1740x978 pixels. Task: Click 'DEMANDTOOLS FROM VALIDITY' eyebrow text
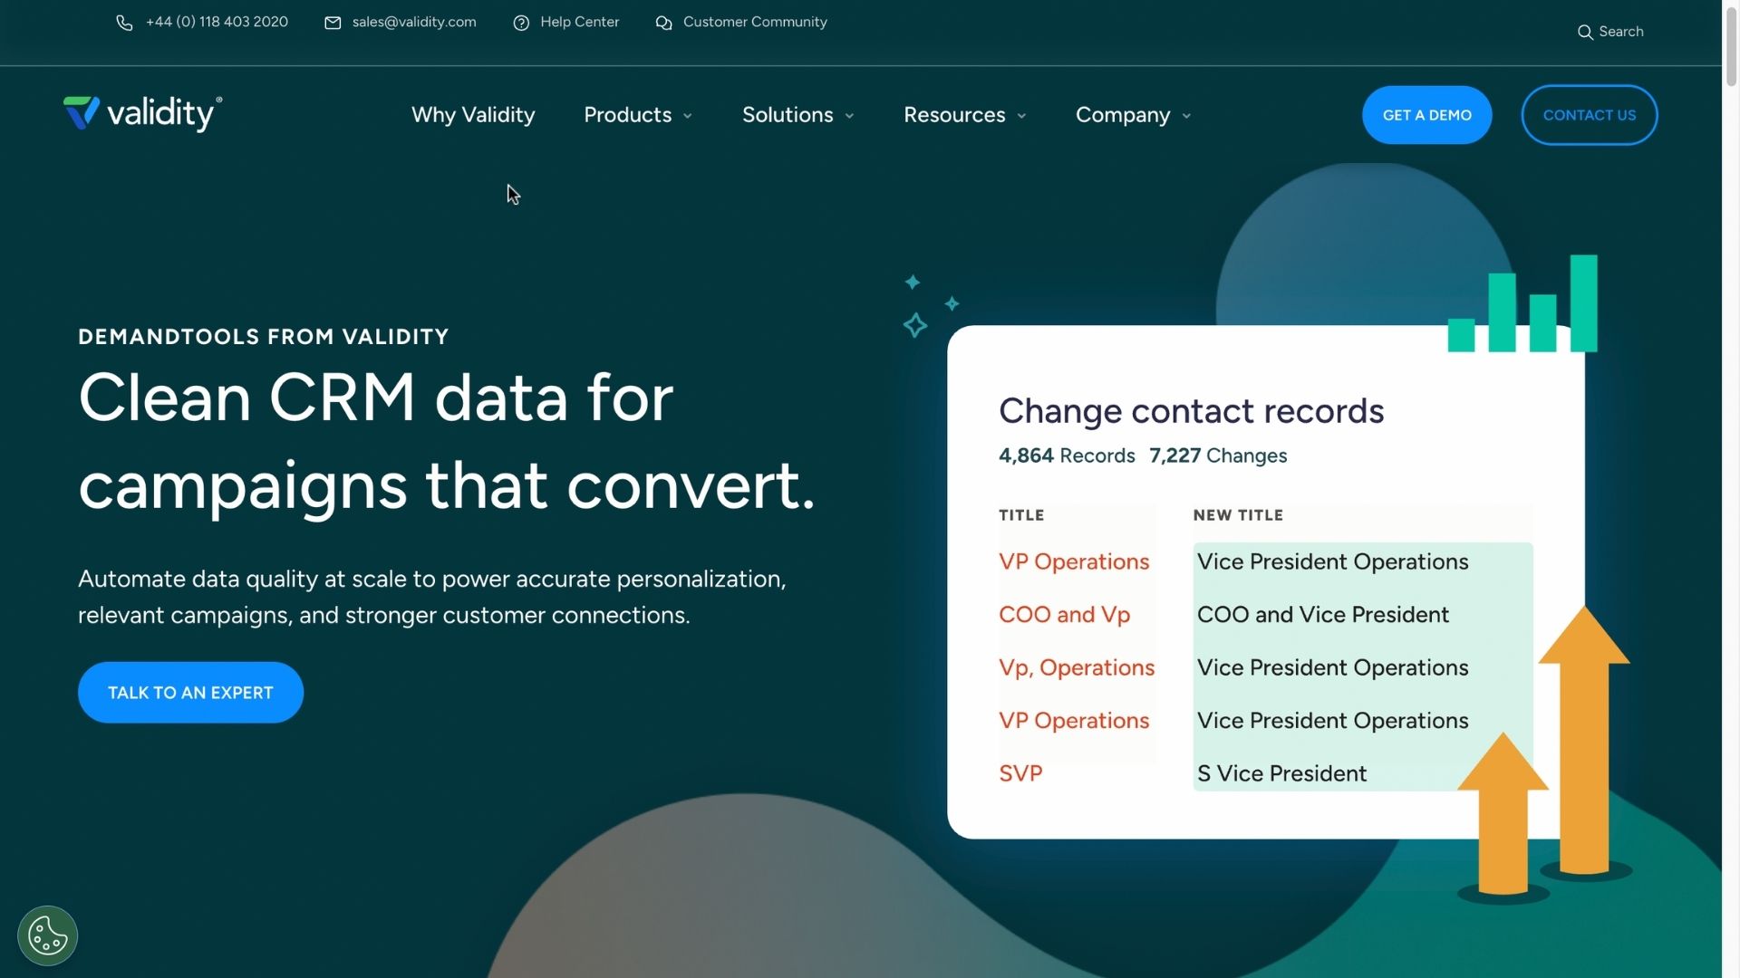point(264,337)
